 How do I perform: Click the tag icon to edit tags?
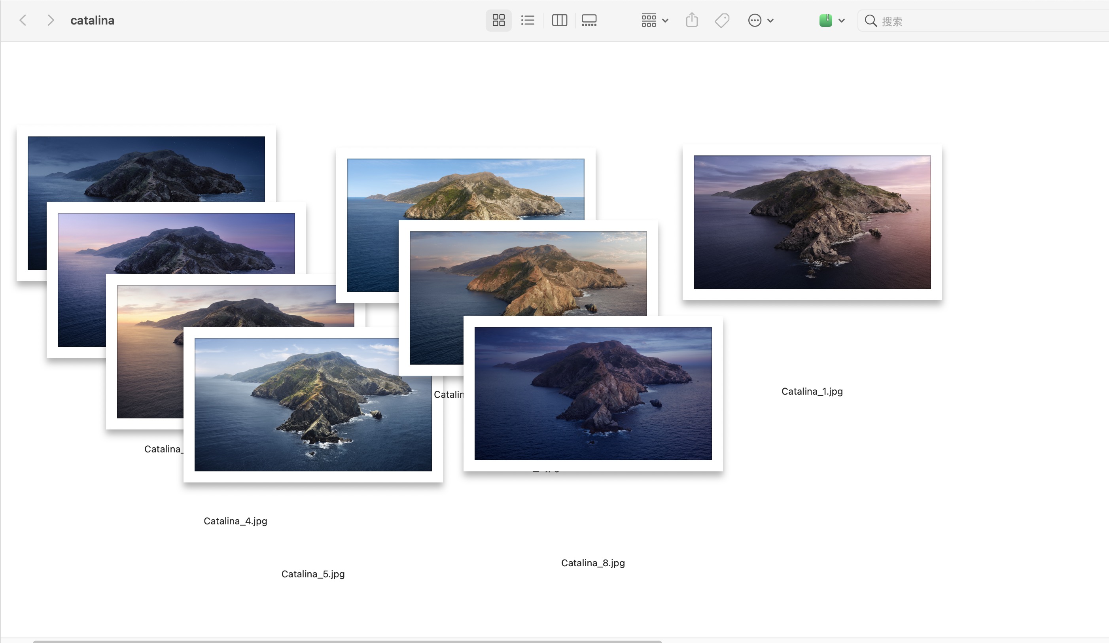pyautogui.click(x=722, y=20)
